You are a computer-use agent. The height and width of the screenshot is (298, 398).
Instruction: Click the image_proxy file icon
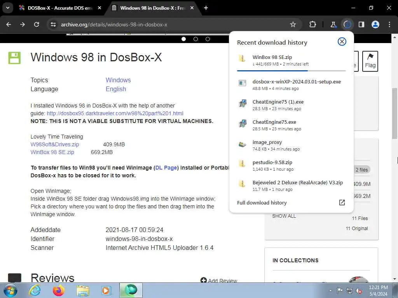pos(243,144)
